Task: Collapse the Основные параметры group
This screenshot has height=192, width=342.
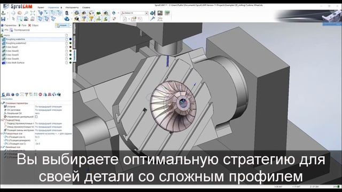Action: click(x=2, y=103)
